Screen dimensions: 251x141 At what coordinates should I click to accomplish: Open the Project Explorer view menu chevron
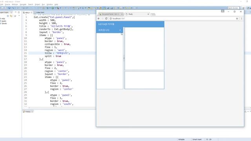(x=19, y=16)
